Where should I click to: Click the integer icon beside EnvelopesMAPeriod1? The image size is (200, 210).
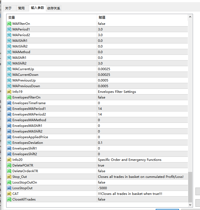pos(9,109)
